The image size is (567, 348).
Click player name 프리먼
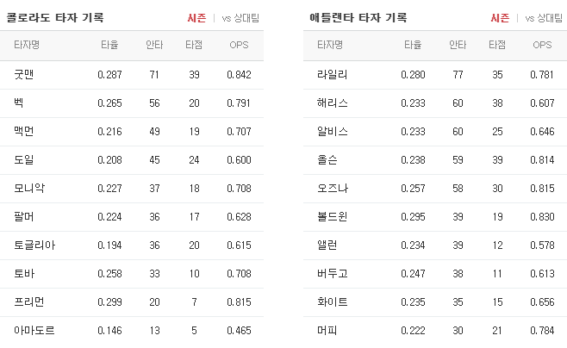pyautogui.click(x=29, y=302)
